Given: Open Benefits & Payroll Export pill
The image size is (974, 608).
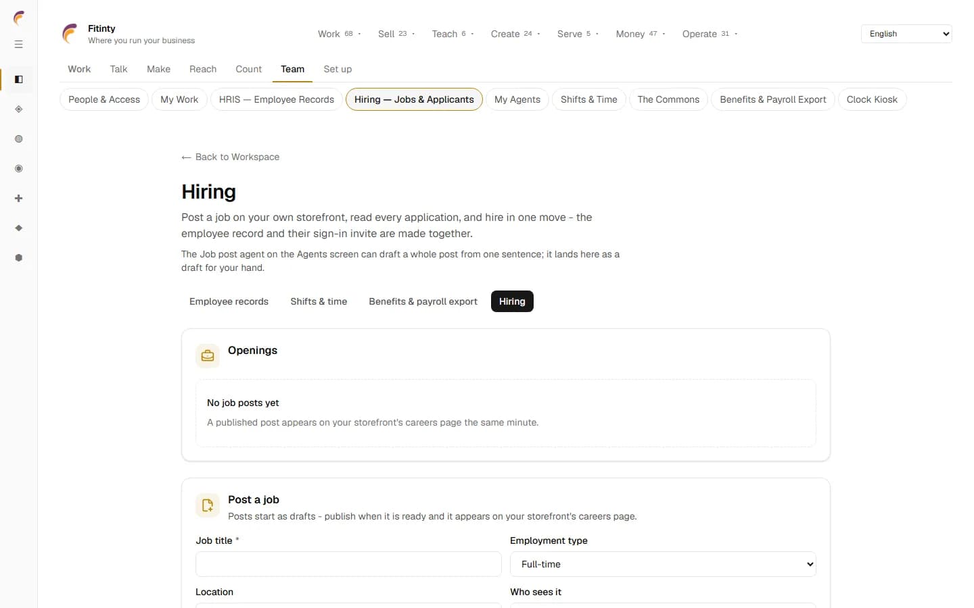Looking at the screenshot, I should (773, 99).
